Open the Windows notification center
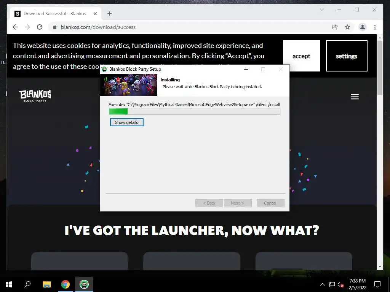Viewport: 390px width, 292px height. (377, 284)
